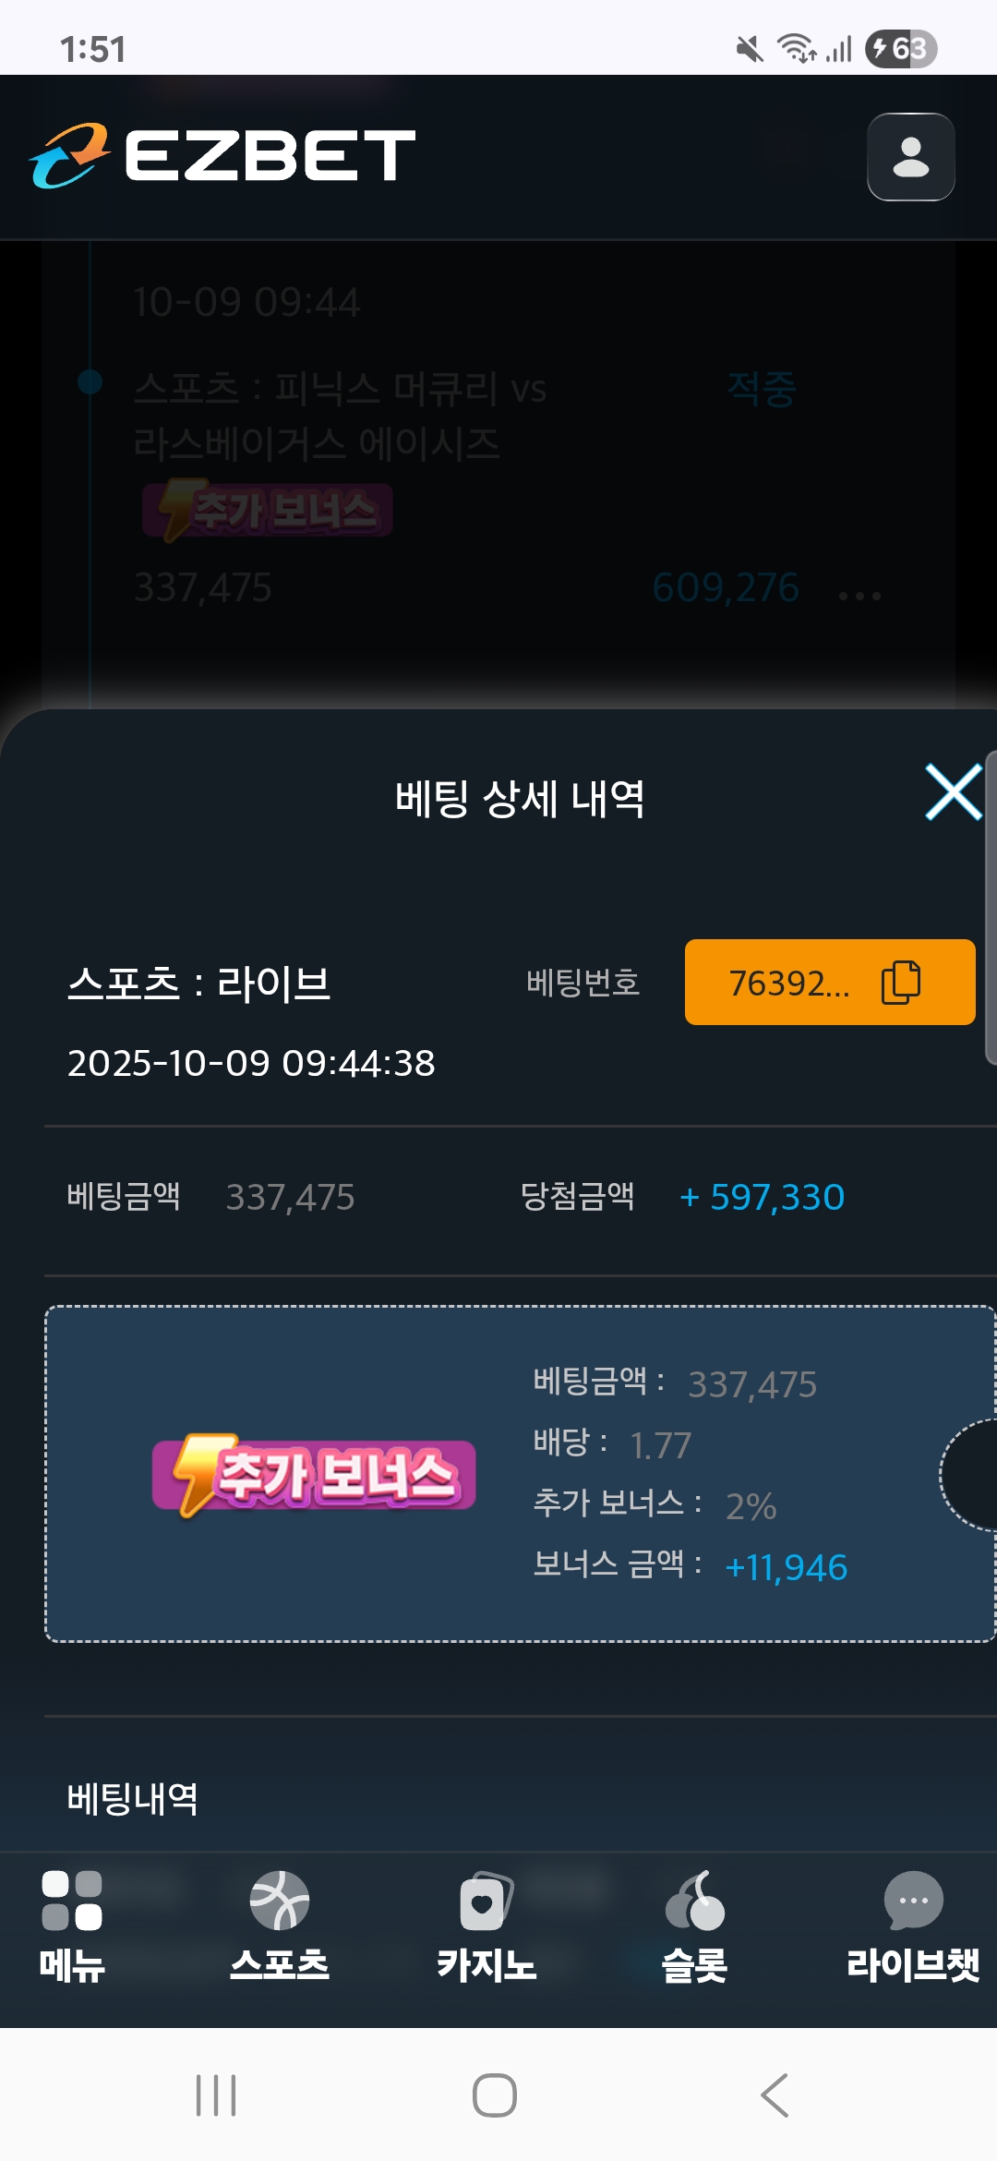Image resolution: width=997 pixels, height=2161 pixels.
Task: Tap the 베팅내역 section header
Action: (133, 1798)
